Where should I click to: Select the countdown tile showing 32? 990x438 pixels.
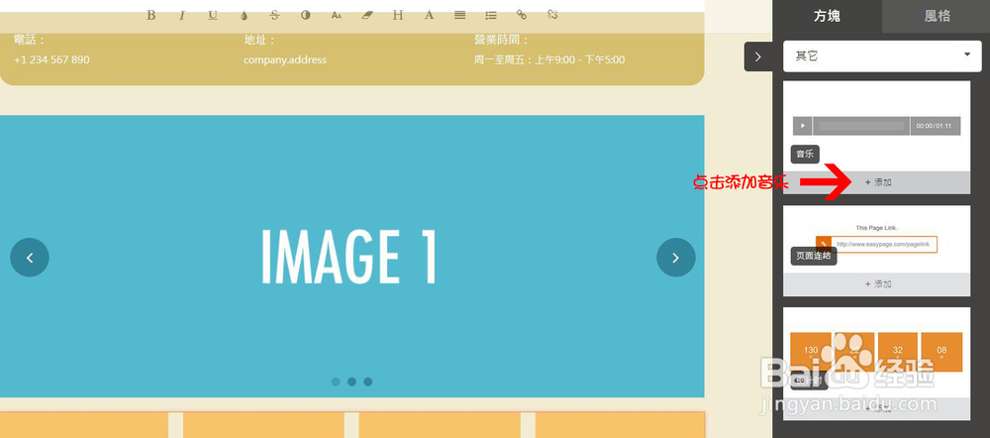click(x=897, y=352)
